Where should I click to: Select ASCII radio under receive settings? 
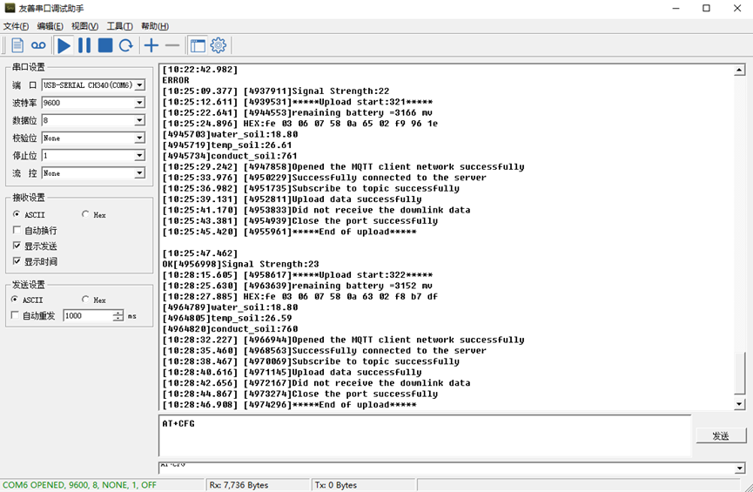[17, 214]
